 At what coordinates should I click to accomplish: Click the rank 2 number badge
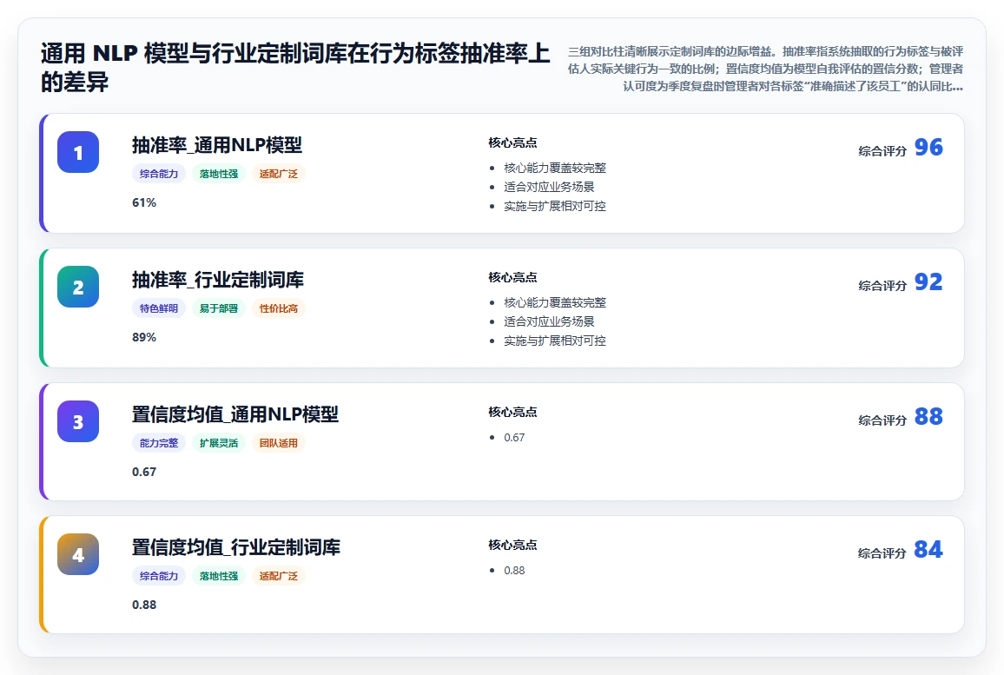[78, 287]
